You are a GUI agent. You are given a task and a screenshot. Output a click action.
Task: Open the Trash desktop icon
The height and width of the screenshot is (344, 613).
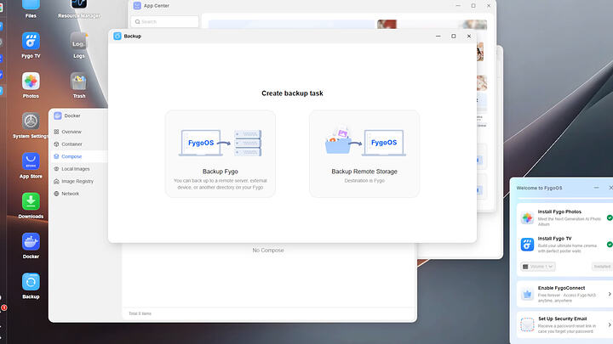pos(78,82)
